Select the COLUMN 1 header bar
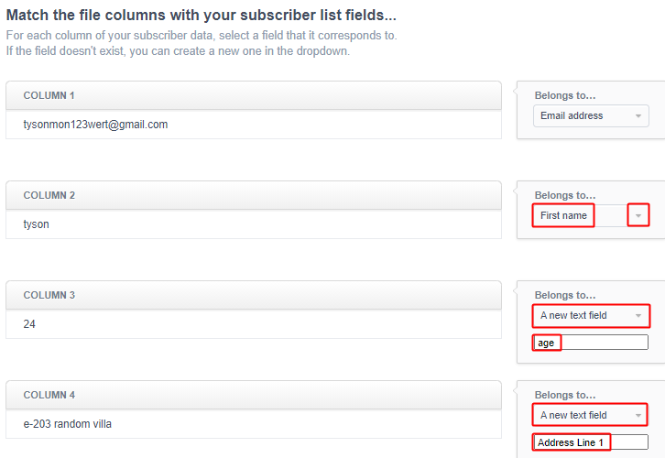Viewport: 665px width, 458px height. pos(254,95)
